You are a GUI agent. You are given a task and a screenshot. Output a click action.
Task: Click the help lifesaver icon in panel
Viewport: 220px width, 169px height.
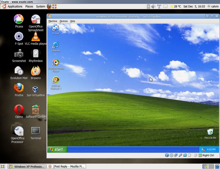click(54, 6)
